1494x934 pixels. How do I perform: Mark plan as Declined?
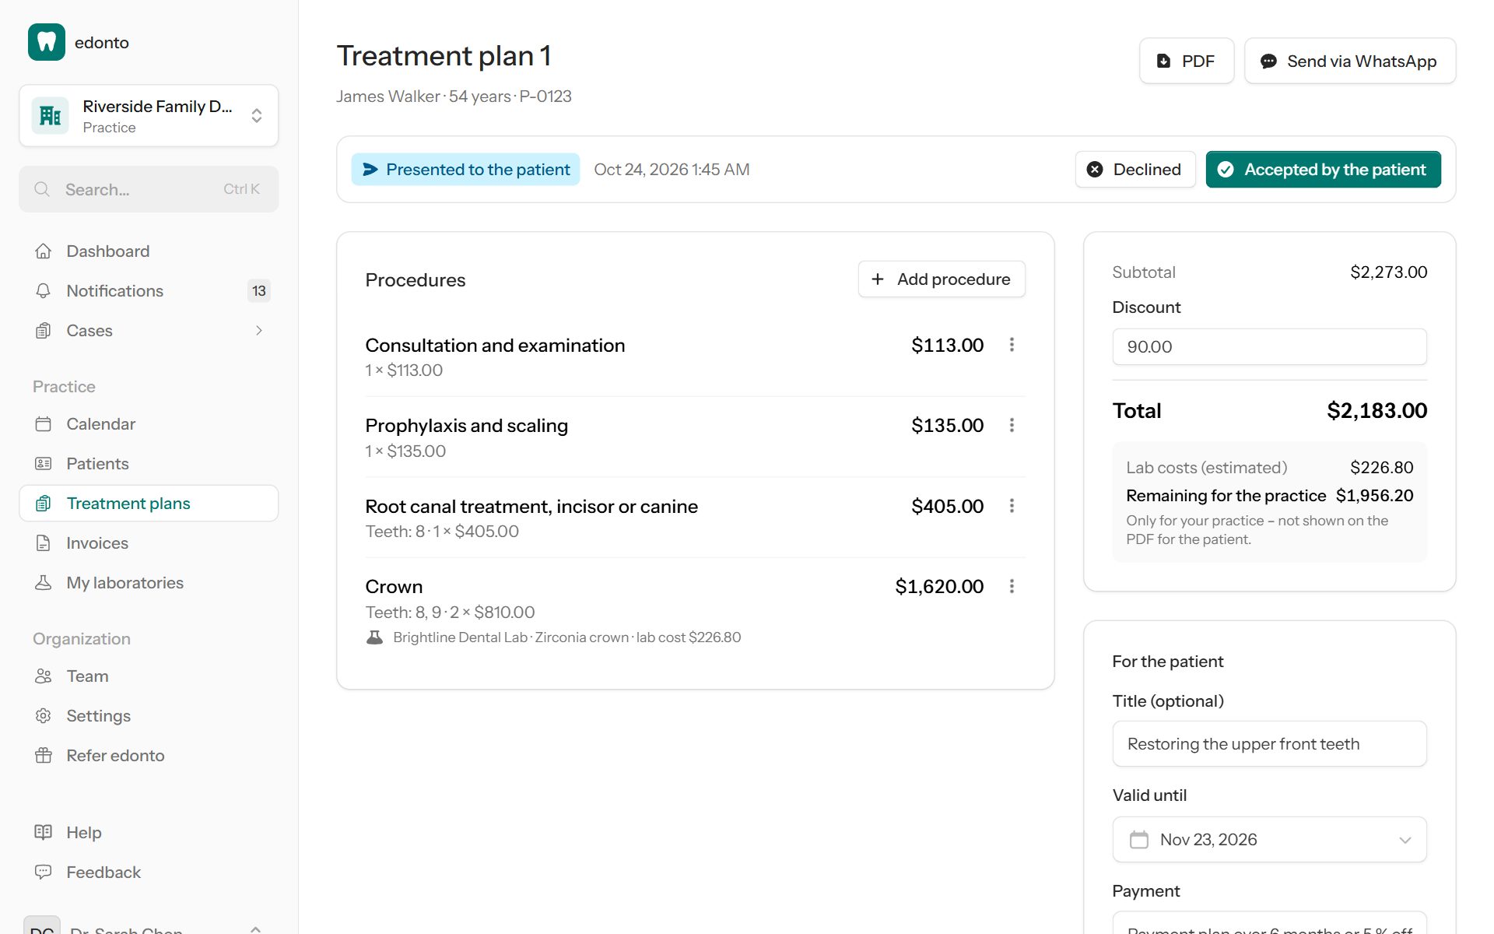[1135, 169]
